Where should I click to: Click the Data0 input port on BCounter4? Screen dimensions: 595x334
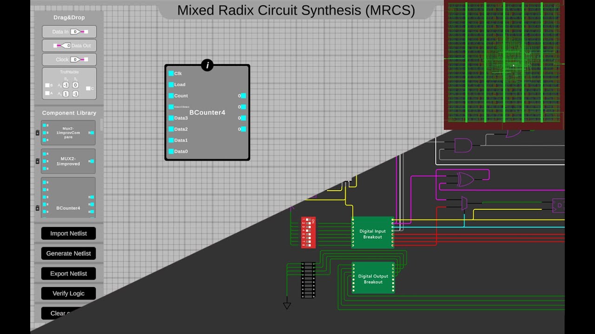pos(171,151)
